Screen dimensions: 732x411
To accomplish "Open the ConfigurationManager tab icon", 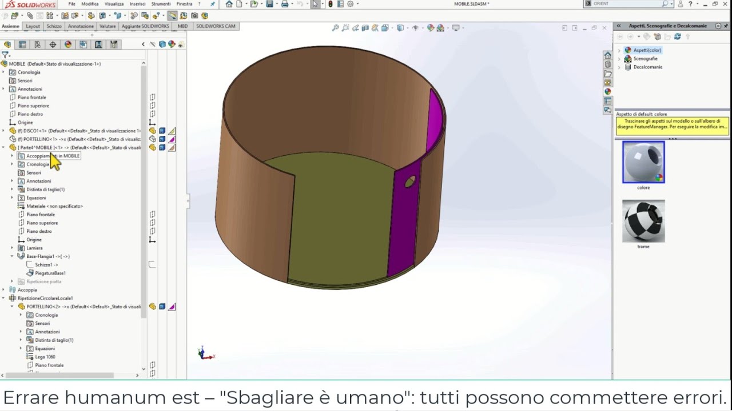I will click(x=38, y=45).
